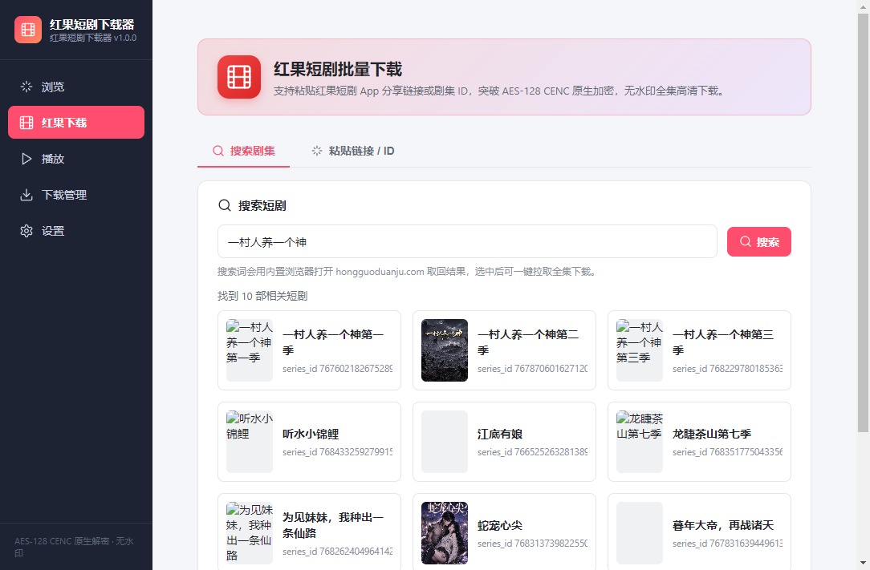Screen dimensions: 870x570
Task: Select the 一村人养一个神第一季 result card
Action: (309, 350)
